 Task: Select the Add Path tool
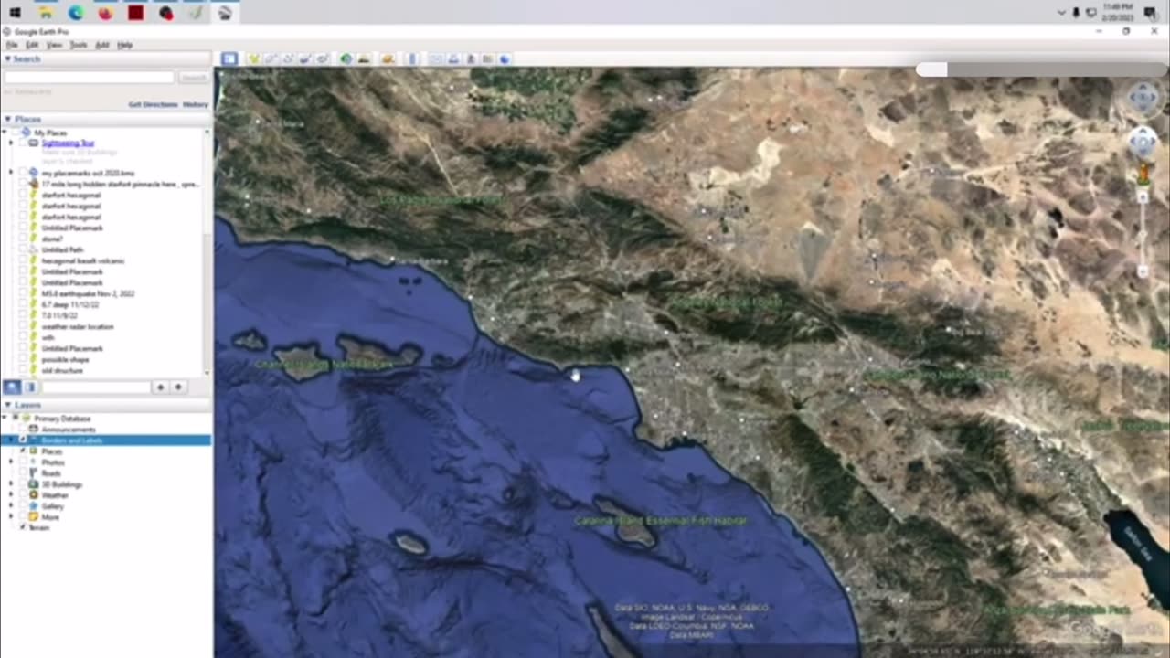288,58
